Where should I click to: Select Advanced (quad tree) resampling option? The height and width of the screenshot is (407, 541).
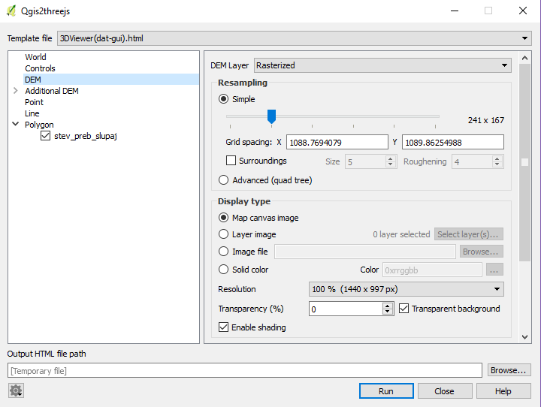pos(224,180)
